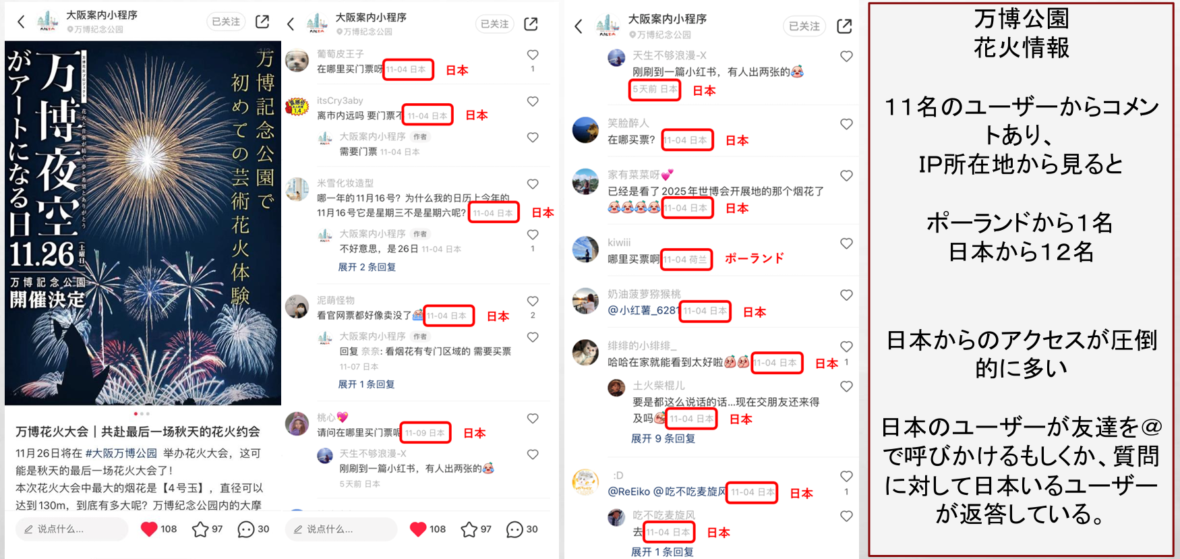This screenshot has height=559, width=1180.
Task: Expand 展开 2 条回复 replies
Action: click(367, 267)
